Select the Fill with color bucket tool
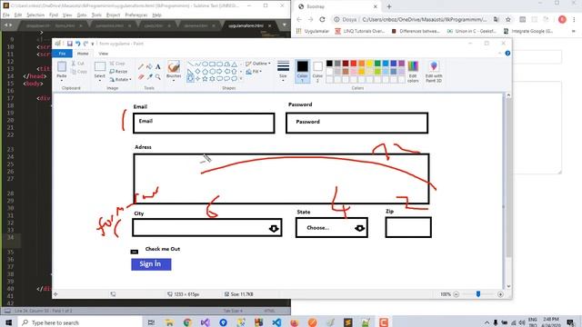582x327 pixels. click(149, 66)
